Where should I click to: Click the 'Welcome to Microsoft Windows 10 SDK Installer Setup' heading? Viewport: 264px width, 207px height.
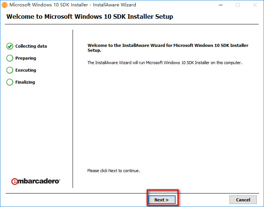point(90,16)
